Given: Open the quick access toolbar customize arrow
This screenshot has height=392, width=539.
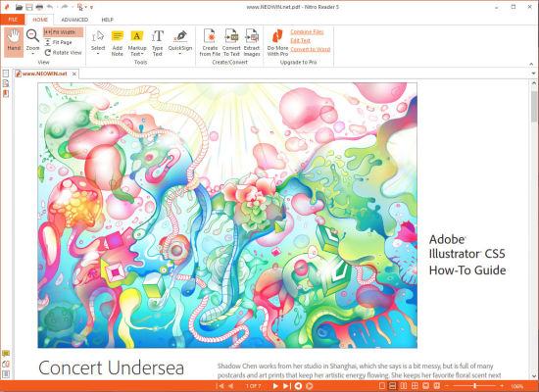Looking at the screenshot, I should 91,7.
